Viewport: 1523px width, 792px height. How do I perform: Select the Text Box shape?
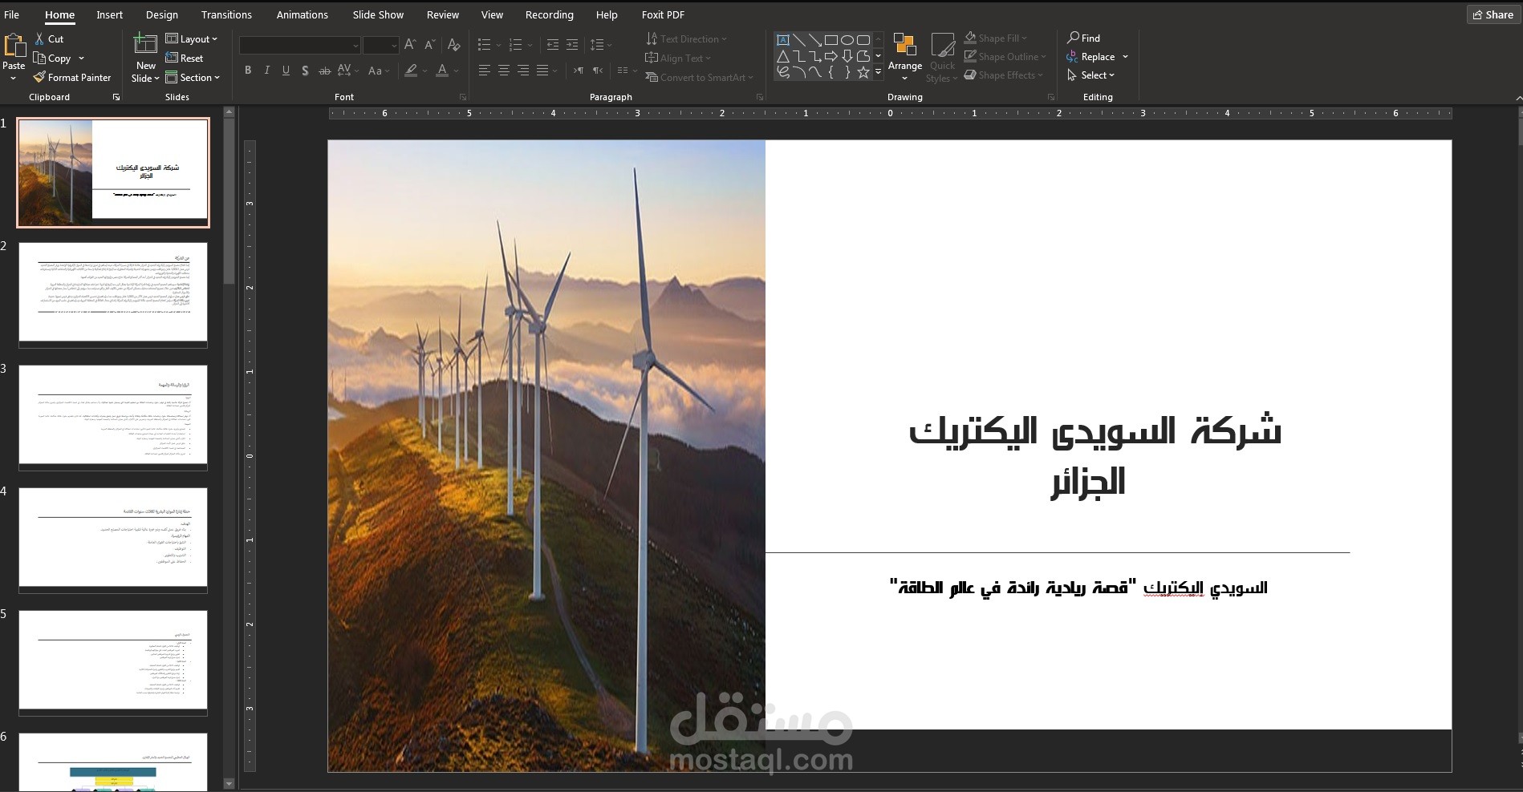point(783,39)
